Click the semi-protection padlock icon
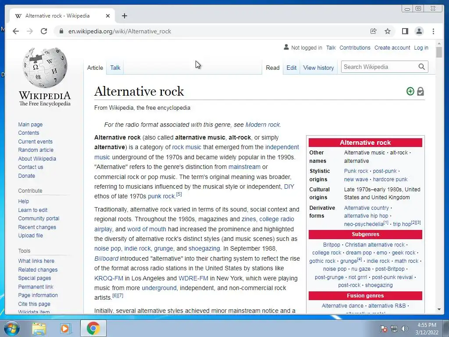 420,91
